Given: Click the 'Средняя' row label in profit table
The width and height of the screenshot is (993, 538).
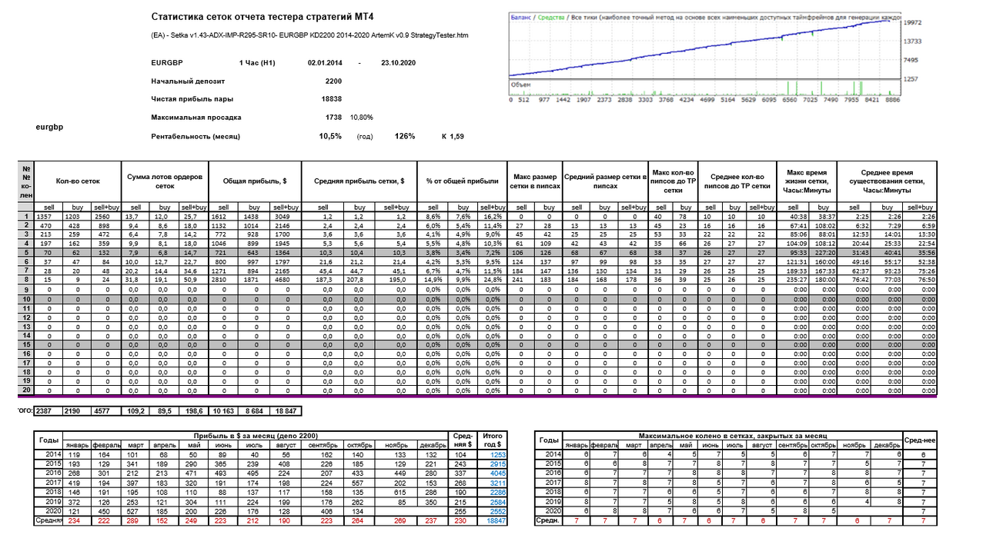Looking at the screenshot, I should point(48,520).
